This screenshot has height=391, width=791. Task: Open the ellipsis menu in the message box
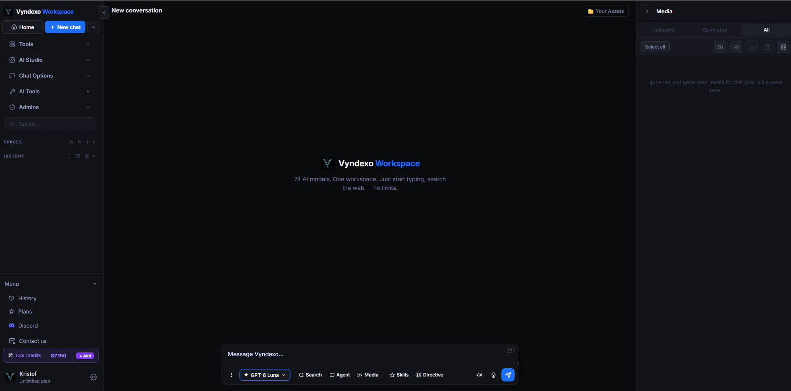pyautogui.click(x=510, y=350)
